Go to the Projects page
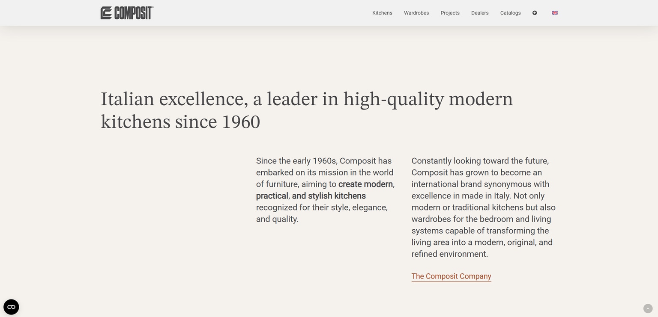The image size is (658, 317). point(450,13)
